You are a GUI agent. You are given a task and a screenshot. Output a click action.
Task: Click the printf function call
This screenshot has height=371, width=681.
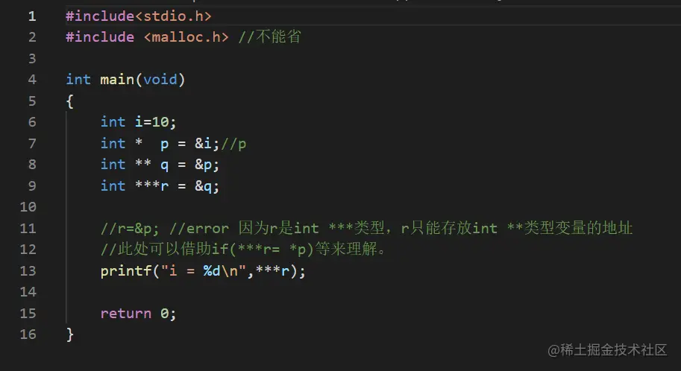126,271
